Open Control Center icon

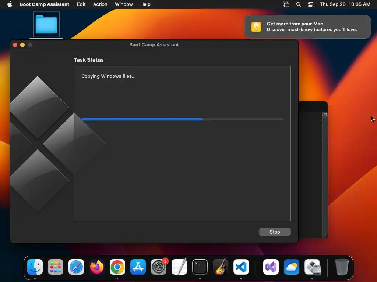(311, 4)
